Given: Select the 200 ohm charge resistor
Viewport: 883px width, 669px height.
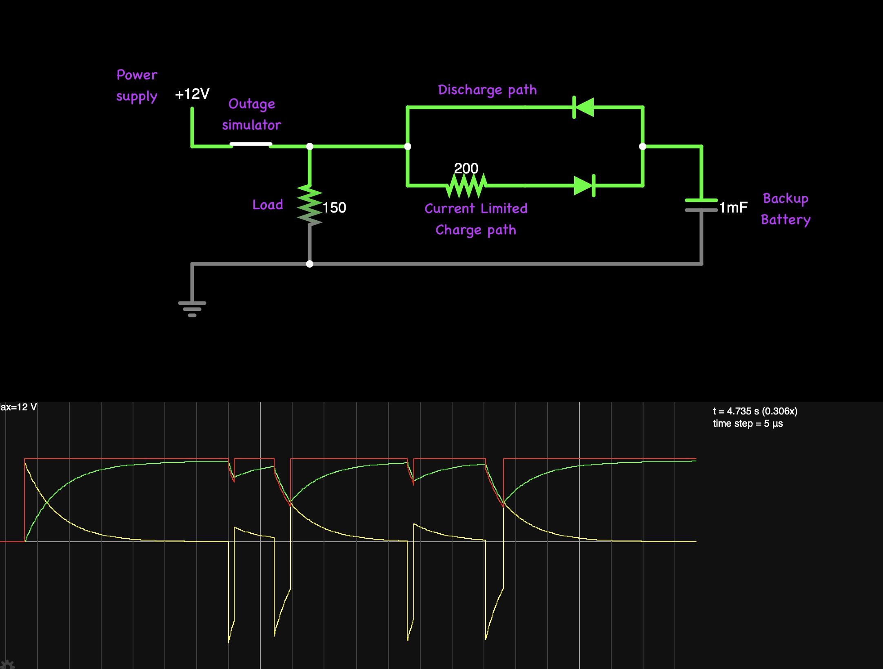Looking at the screenshot, I should [x=467, y=186].
